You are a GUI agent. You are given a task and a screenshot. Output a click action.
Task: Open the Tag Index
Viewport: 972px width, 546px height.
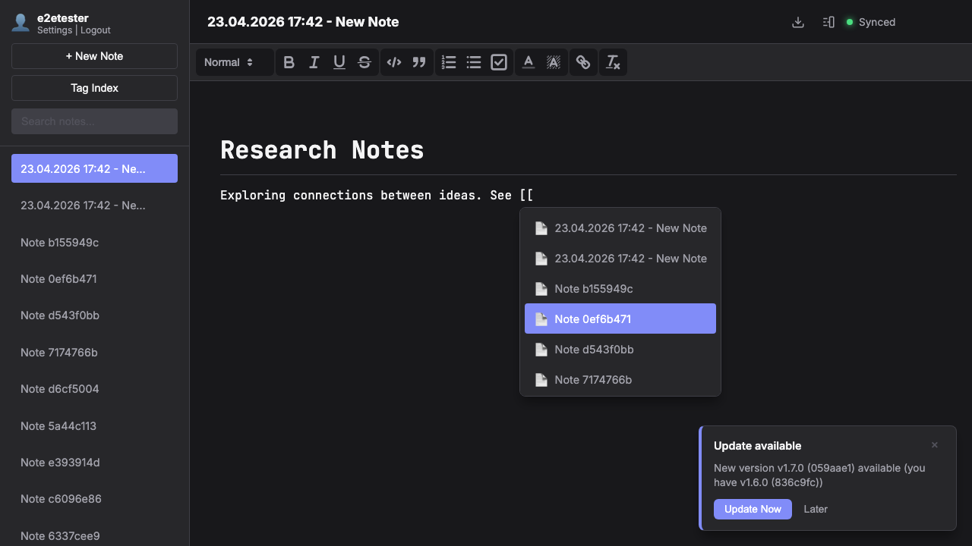pos(94,88)
